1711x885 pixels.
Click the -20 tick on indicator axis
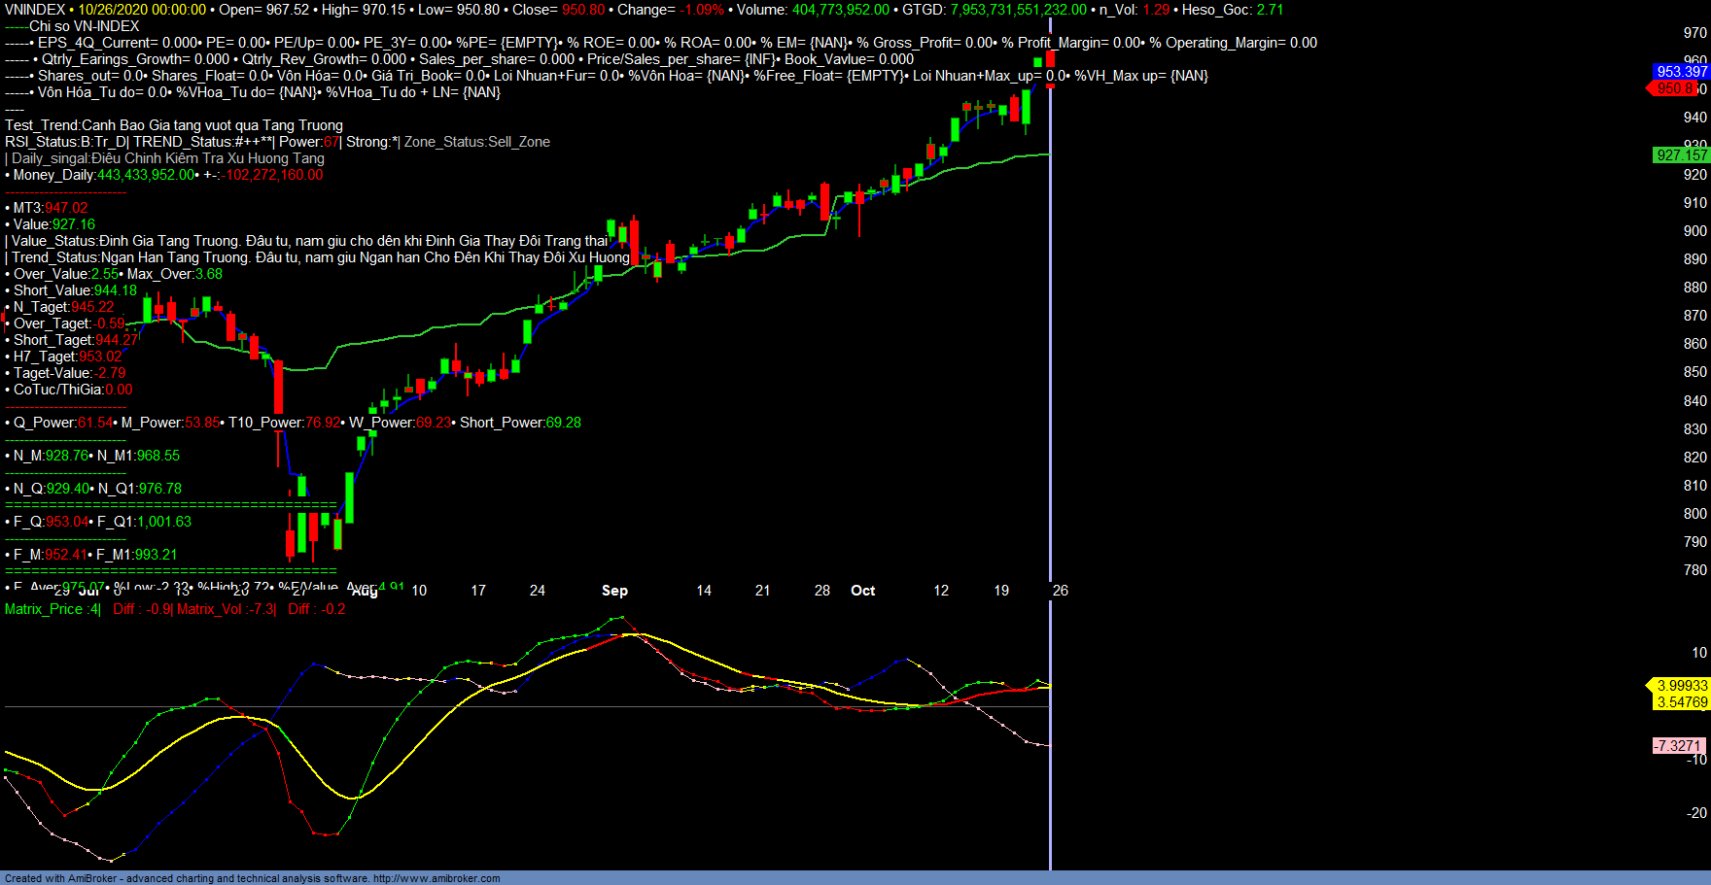[x=1696, y=813]
